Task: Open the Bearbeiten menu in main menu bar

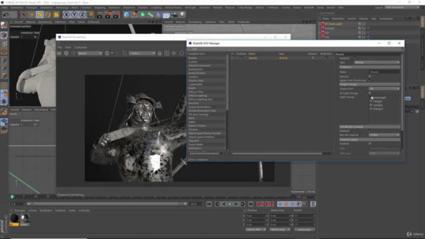Action: point(17,7)
